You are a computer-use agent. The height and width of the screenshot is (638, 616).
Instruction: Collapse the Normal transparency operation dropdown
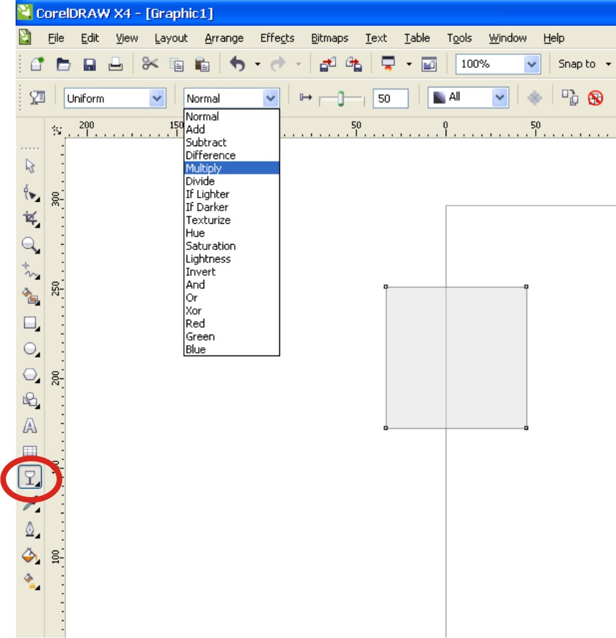(270, 98)
